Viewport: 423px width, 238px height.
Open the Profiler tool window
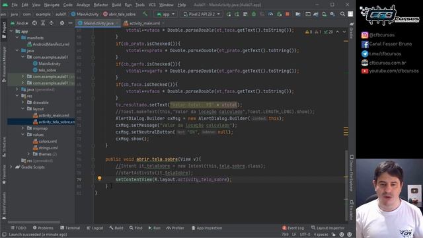[x=175, y=228]
